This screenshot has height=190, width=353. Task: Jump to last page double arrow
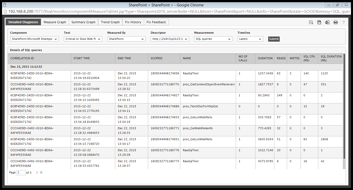41,172
